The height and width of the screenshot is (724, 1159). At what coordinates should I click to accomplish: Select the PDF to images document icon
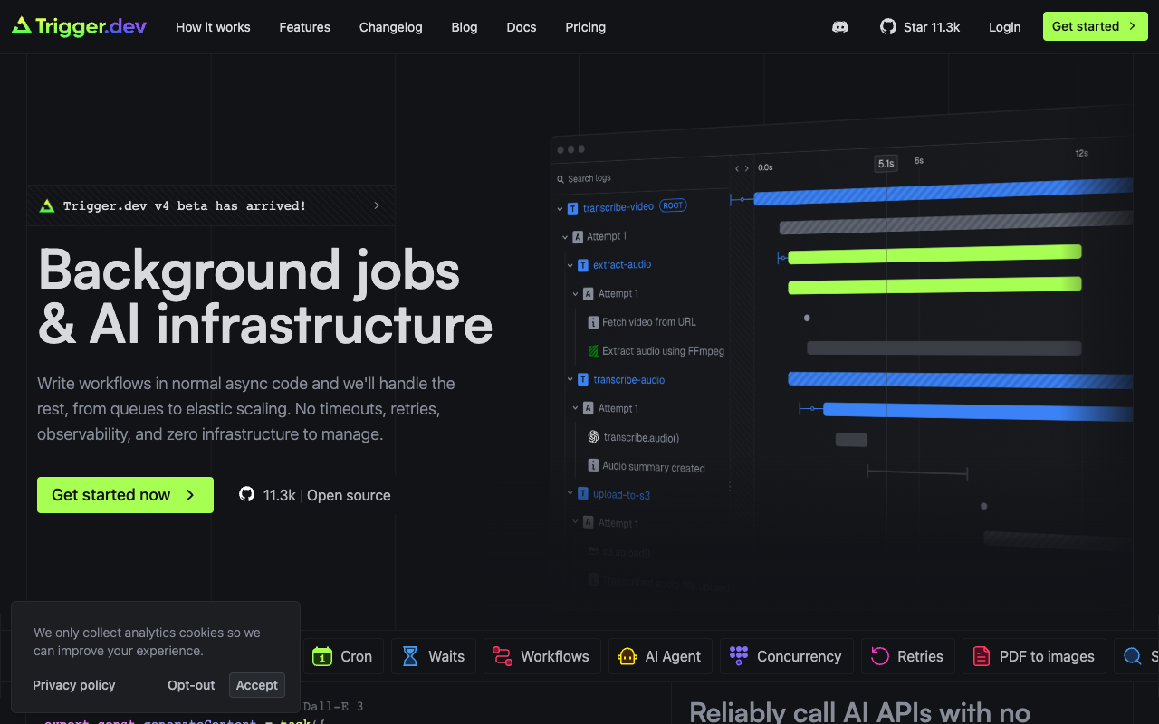[x=981, y=655]
